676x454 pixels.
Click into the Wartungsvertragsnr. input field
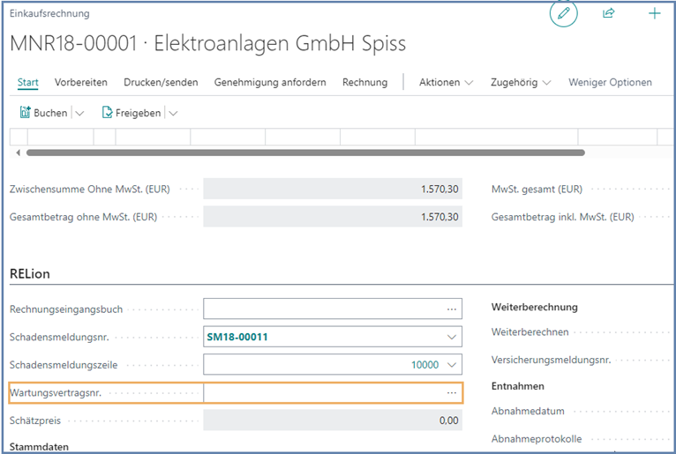333,393
